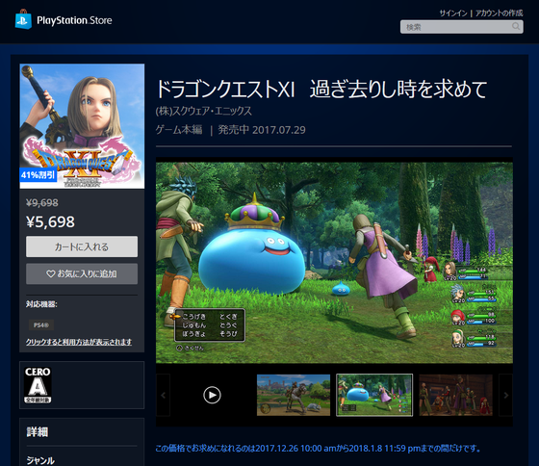Click the discounted price ¥5,698
The width and height of the screenshot is (539, 466).
[x=50, y=221]
